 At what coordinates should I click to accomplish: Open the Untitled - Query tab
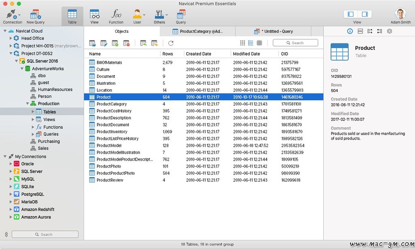273,31
